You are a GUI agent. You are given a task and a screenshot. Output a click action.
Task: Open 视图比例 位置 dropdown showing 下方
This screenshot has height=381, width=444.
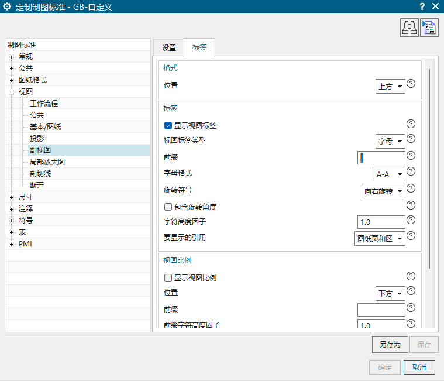[390, 293]
